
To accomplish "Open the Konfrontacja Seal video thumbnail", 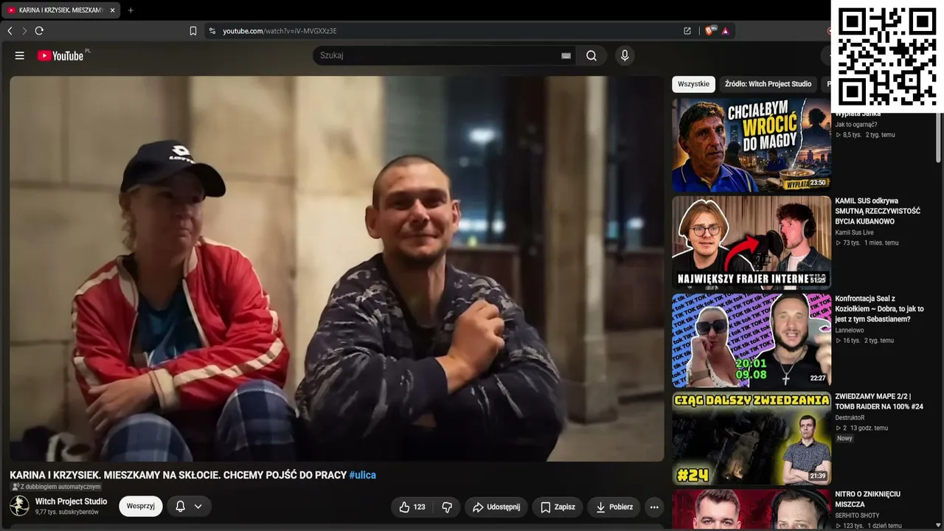I will coord(751,341).
